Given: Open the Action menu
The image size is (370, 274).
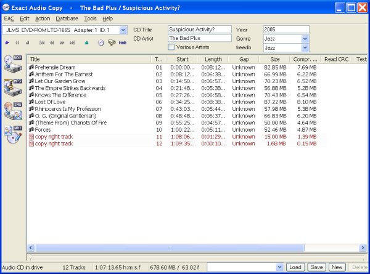Looking at the screenshot, I should [x=43, y=18].
